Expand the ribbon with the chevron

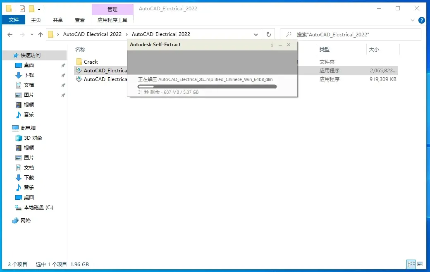pyautogui.click(x=413, y=20)
